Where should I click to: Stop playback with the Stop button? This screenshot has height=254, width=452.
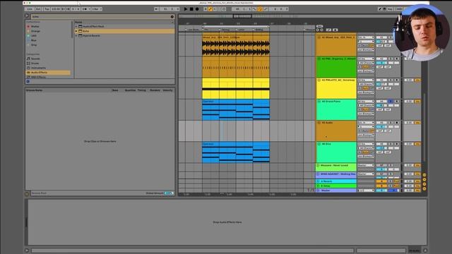point(191,9)
